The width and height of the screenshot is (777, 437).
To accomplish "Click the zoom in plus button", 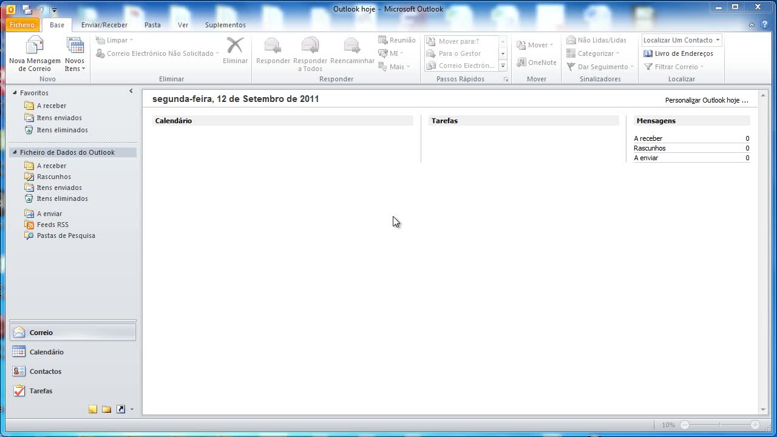I will [x=755, y=425].
